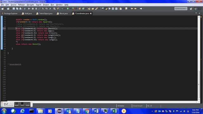Click the Last Edit Location arrow
203x114 pixels.
point(132,9)
